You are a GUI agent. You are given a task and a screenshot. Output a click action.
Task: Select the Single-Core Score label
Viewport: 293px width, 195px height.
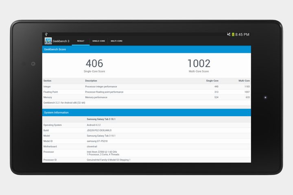pyautogui.click(x=94, y=71)
